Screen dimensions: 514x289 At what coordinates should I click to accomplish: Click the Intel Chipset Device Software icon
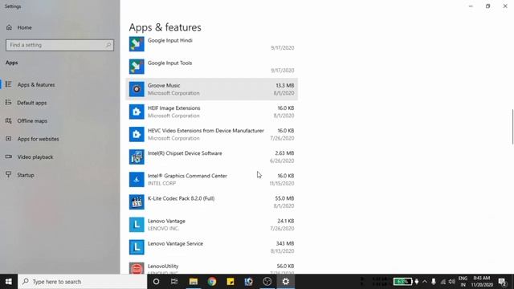click(x=137, y=157)
